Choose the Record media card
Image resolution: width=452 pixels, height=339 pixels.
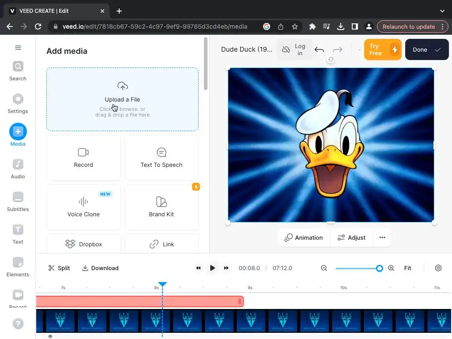(x=83, y=158)
